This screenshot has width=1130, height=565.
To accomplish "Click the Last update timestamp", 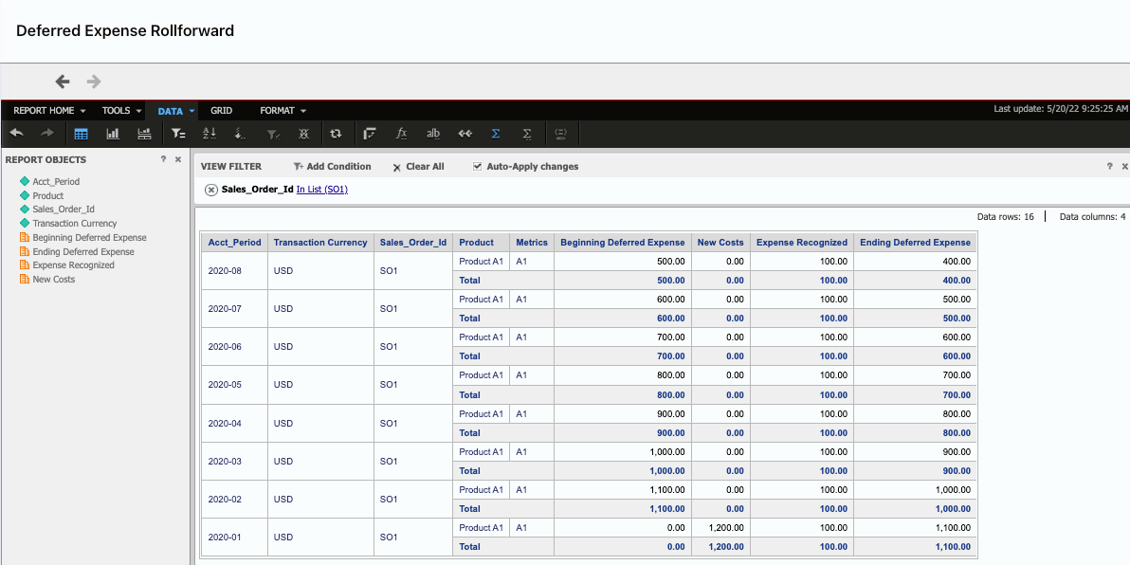I will click(1060, 110).
